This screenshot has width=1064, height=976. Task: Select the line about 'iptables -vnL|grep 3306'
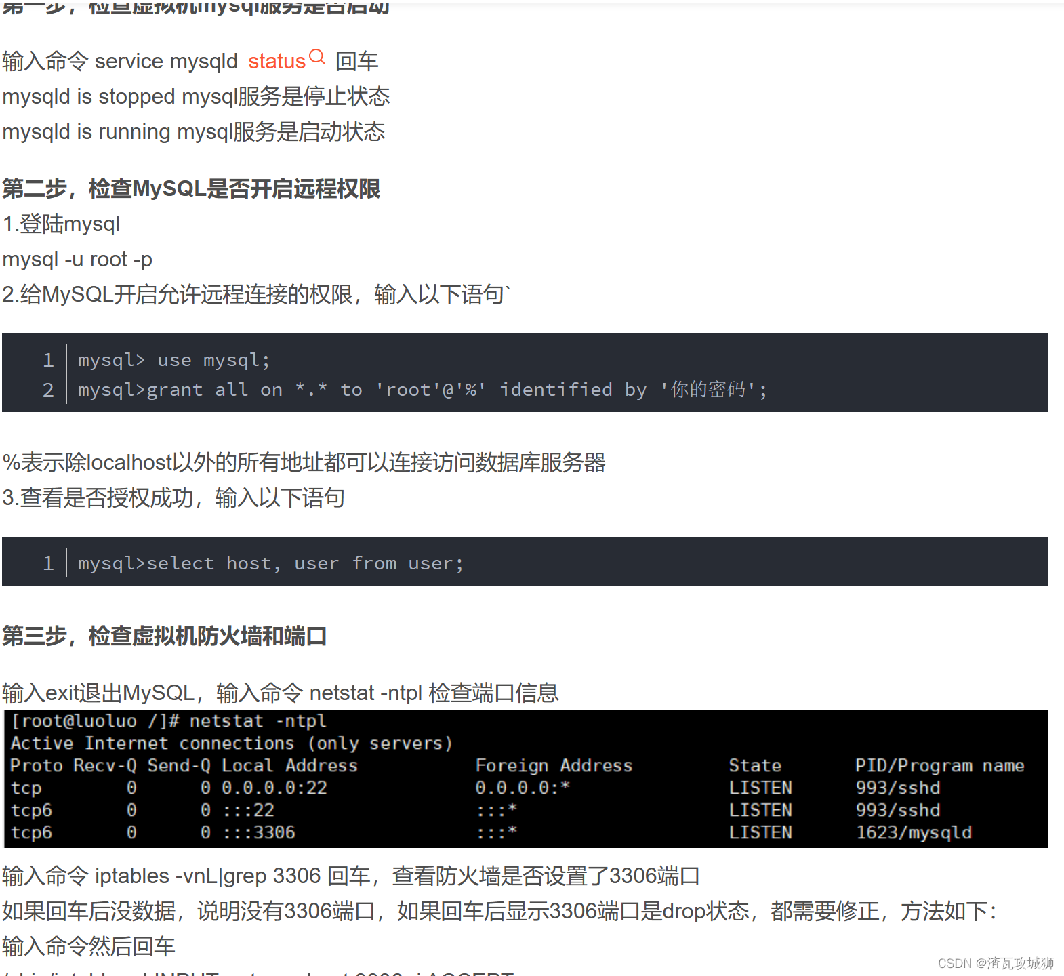(351, 876)
